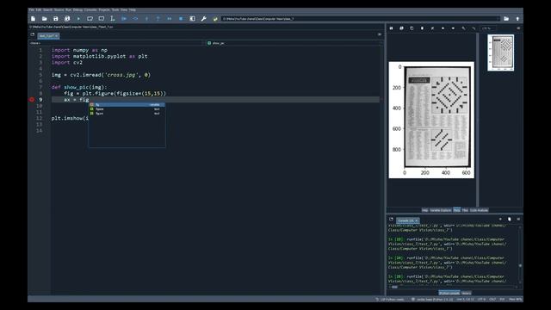Run file with green play button
The width and height of the screenshot is (551, 310).
point(78,19)
